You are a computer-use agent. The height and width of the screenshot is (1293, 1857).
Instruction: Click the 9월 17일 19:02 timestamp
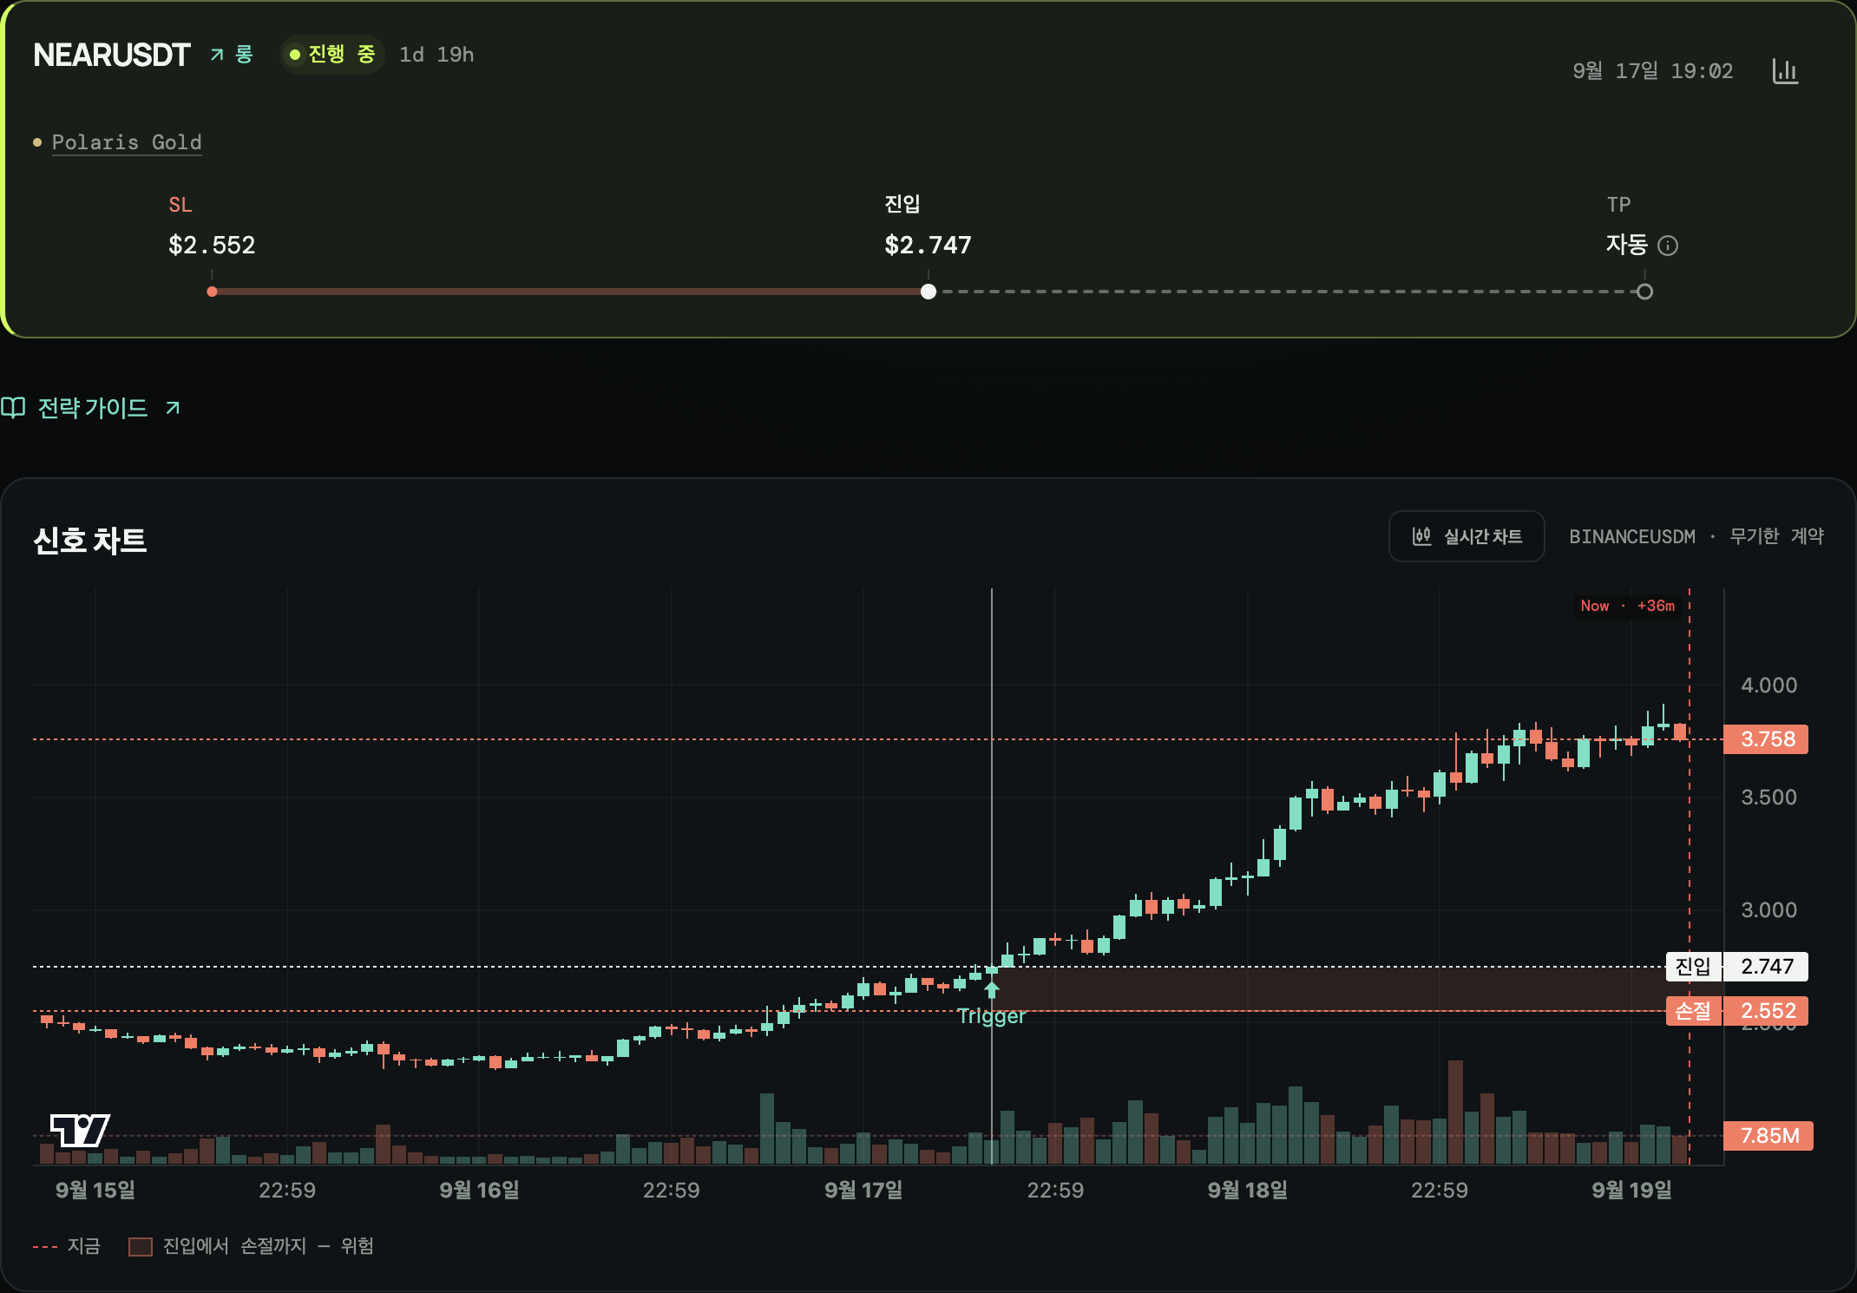(x=1652, y=71)
